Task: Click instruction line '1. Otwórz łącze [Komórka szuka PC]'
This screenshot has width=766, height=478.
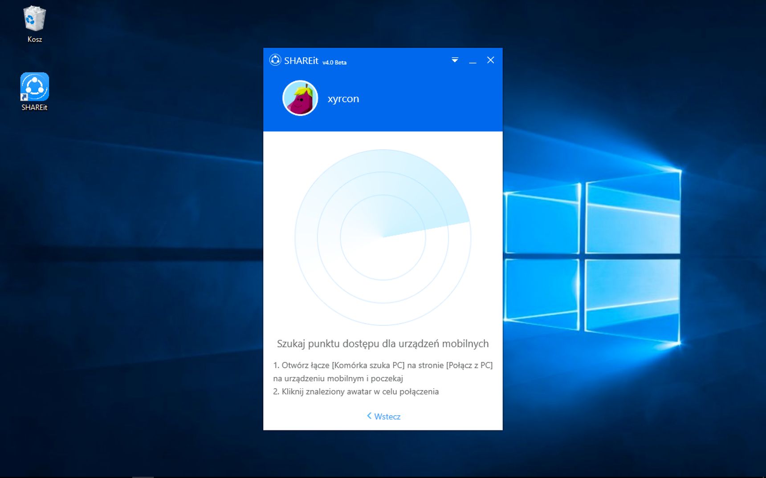Action: (x=339, y=365)
